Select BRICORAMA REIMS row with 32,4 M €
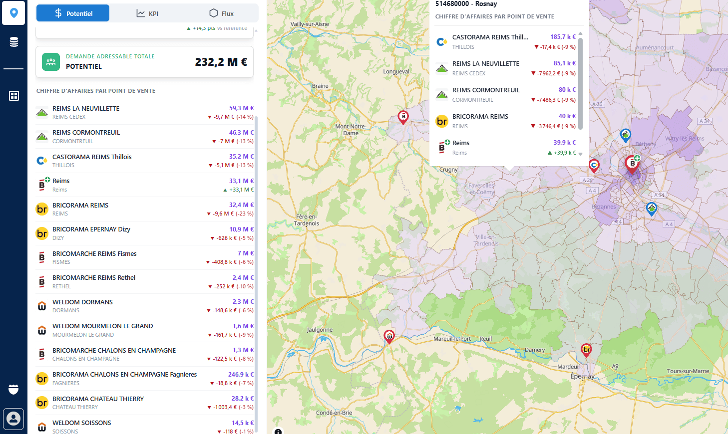728x434 pixels. tap(145, 209)
